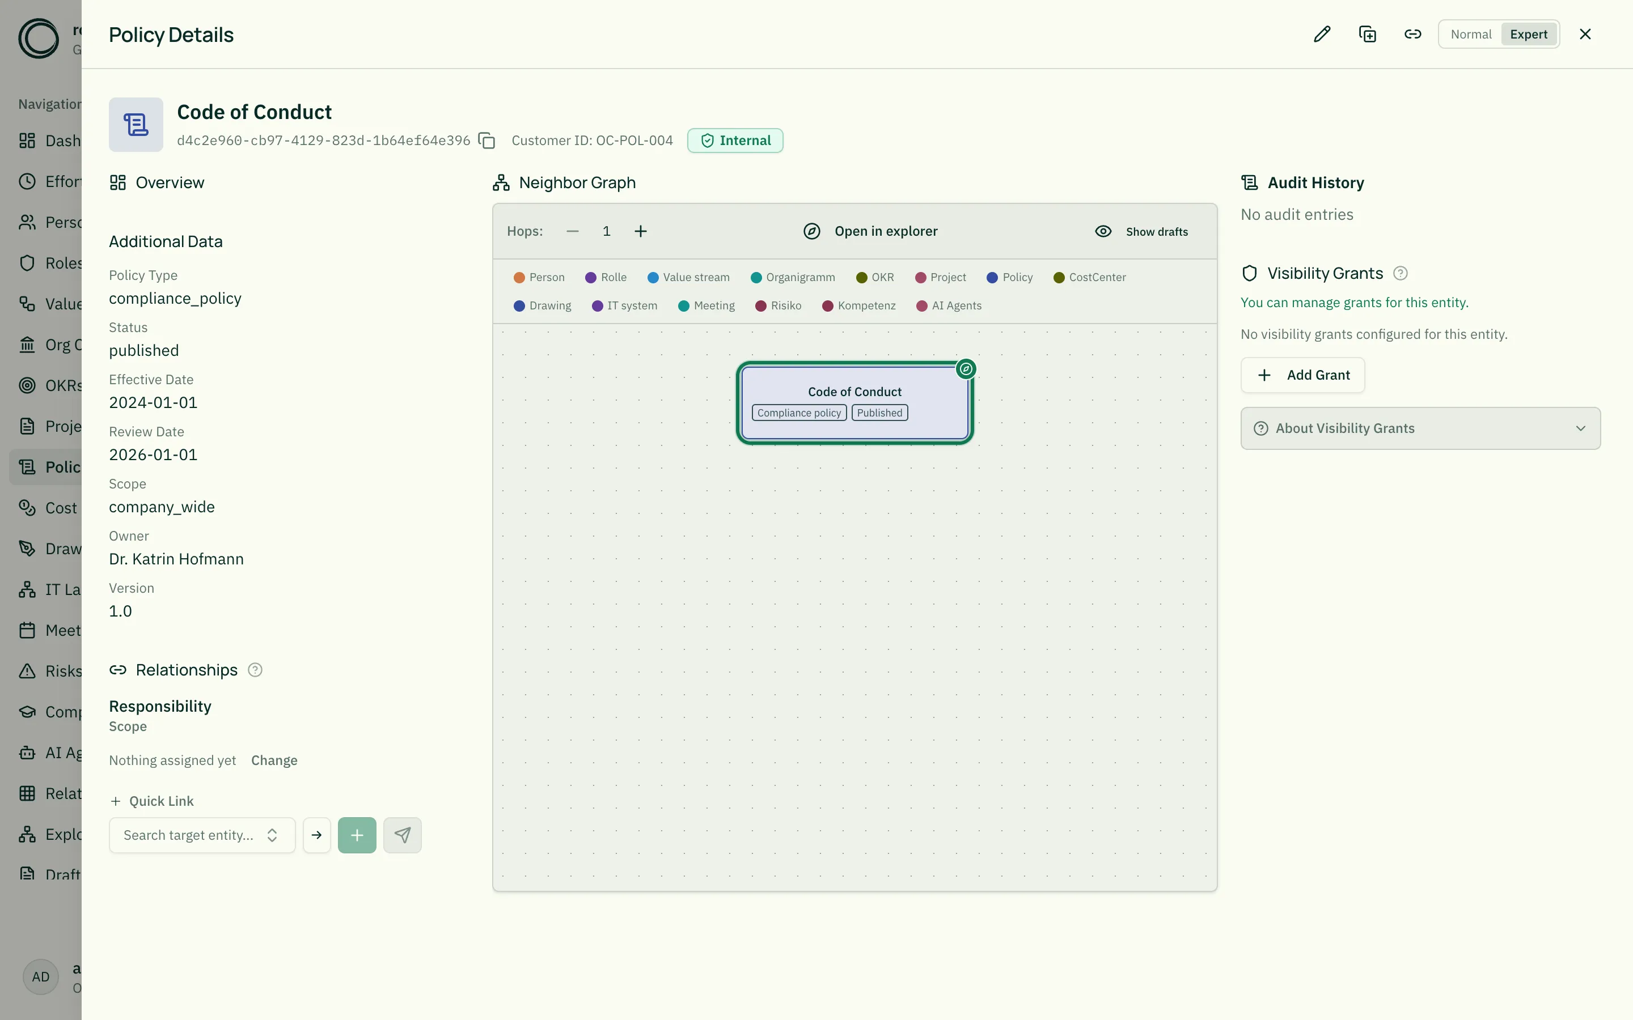Image resolution: width=1633 pixels, height=1020 pixels.
Task: Click the pencil edit icon
Action: point(1322,35)
